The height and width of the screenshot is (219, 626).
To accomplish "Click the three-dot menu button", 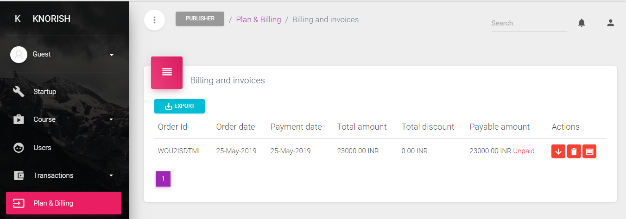I will click(155, 20).
